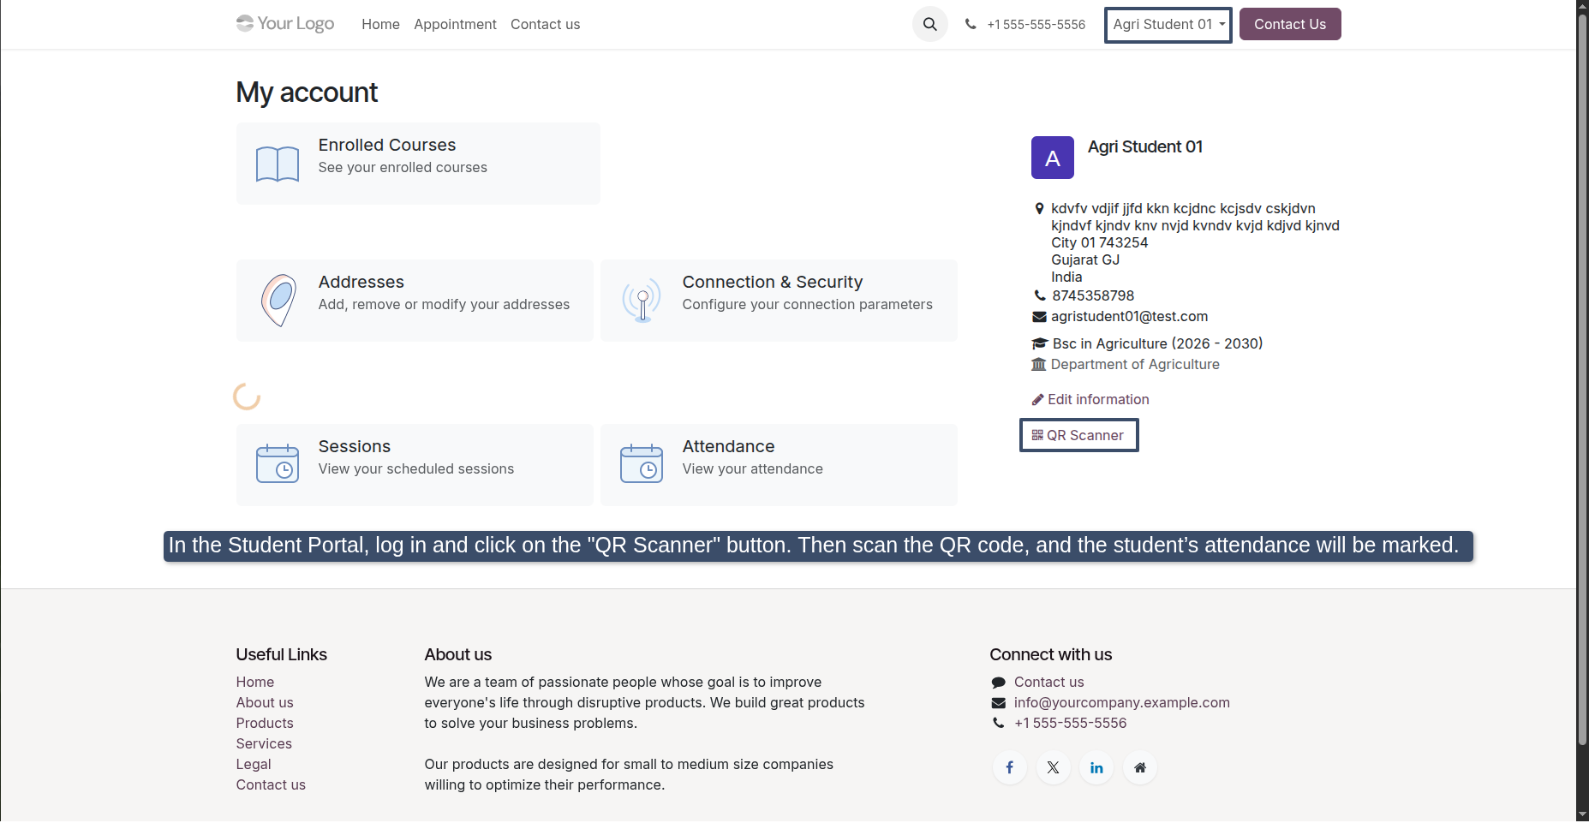The image size is (1589, 823).
Task: Click the home icon in footer
Action: [1140, 767]
